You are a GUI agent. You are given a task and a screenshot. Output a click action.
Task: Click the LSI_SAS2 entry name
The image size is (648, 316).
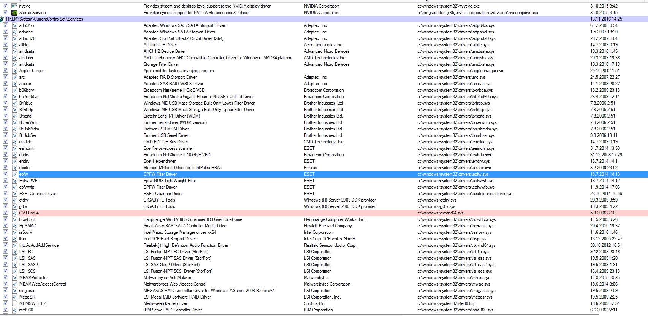[29, 265]
